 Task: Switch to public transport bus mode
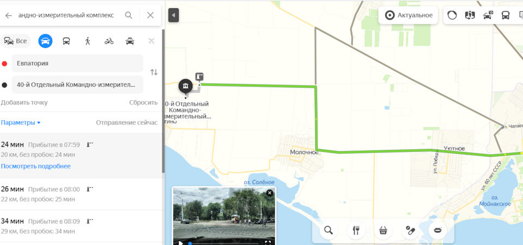pos(66,41)
